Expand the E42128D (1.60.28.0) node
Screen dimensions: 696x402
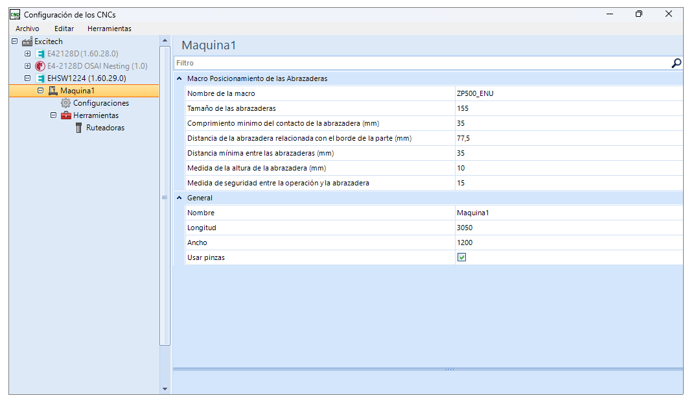tap(27, 54)
